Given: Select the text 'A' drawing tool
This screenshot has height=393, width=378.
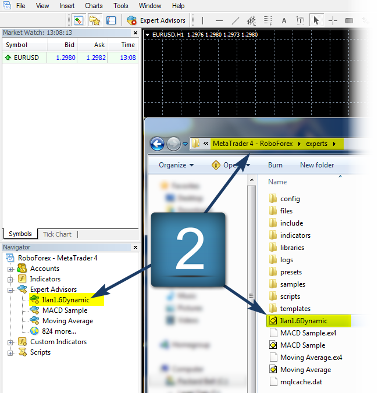Looking at the screenshot, I should [x=284, y=20].
